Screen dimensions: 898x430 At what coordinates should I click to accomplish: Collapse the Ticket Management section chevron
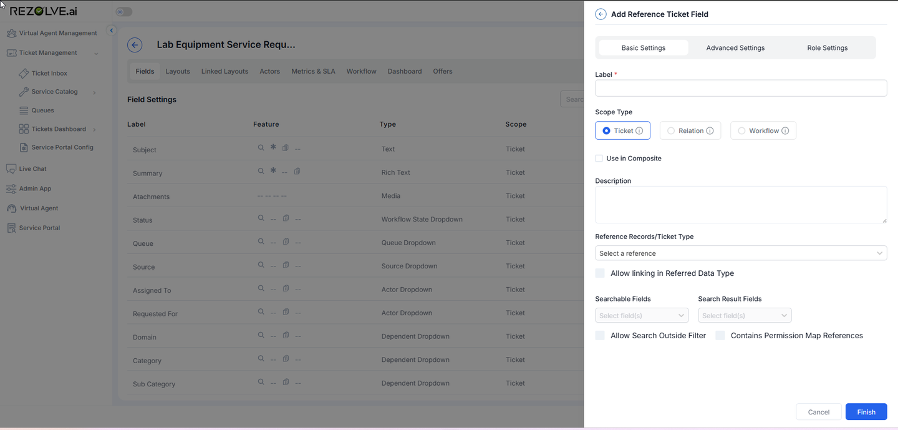[96, 54]
